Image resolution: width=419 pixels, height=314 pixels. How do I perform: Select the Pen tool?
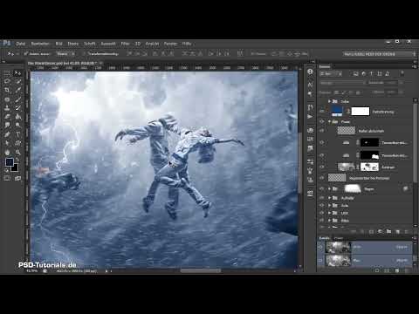(x=7, y=134)
